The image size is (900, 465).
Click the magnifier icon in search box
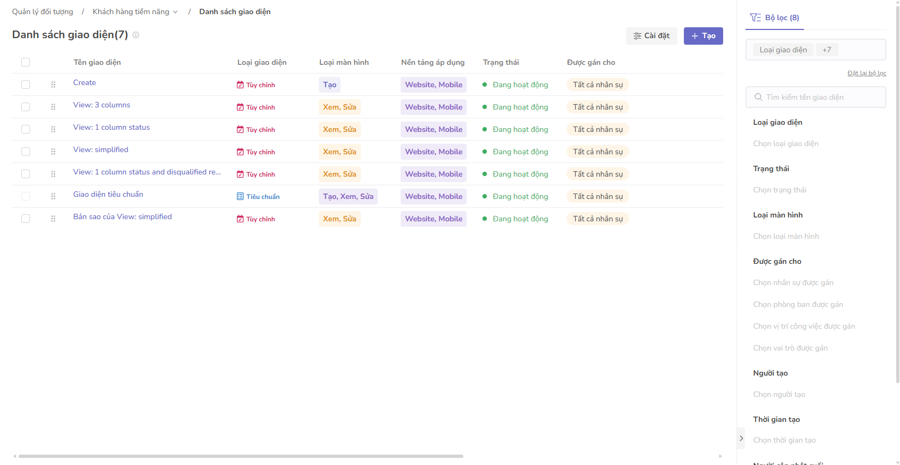point(758,97)
